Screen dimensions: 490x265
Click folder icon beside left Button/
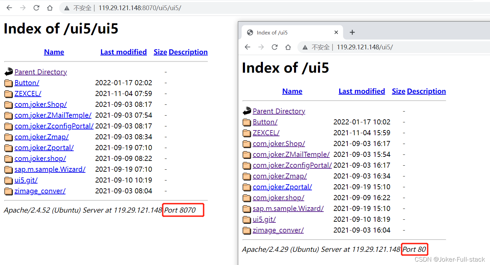pos(8,83)
